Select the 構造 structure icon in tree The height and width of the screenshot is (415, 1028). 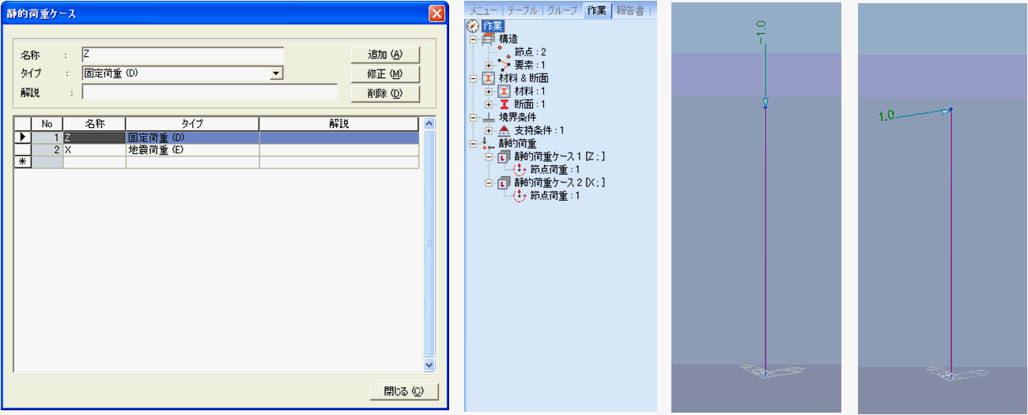tap(488, 39)
